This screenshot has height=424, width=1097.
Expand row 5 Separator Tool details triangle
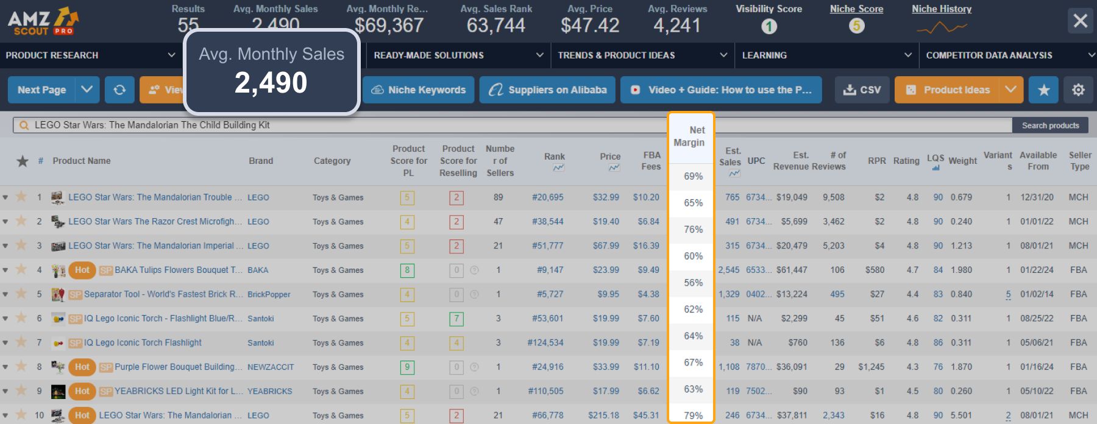click(5, 294)
